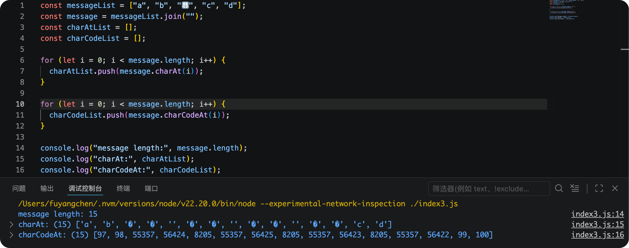Close the bottom panel
Image resolution: width=629 pixels, height=248 pixels.
coord(615,189)
